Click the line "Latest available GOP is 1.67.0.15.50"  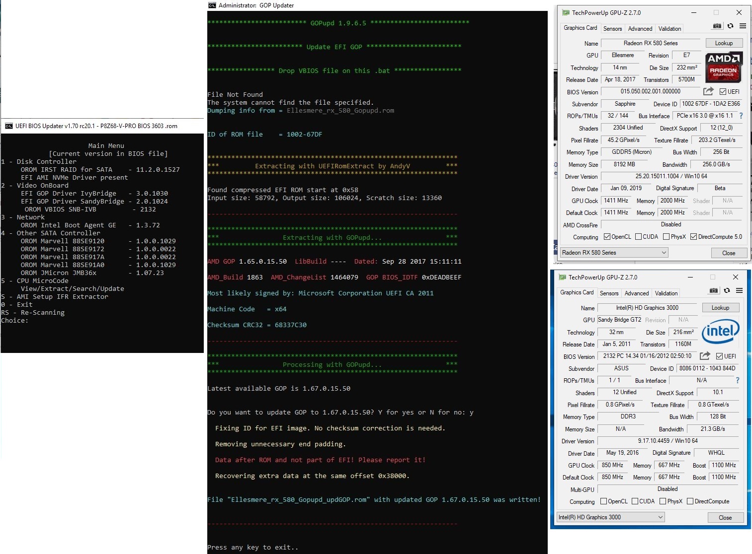(279, 389)
